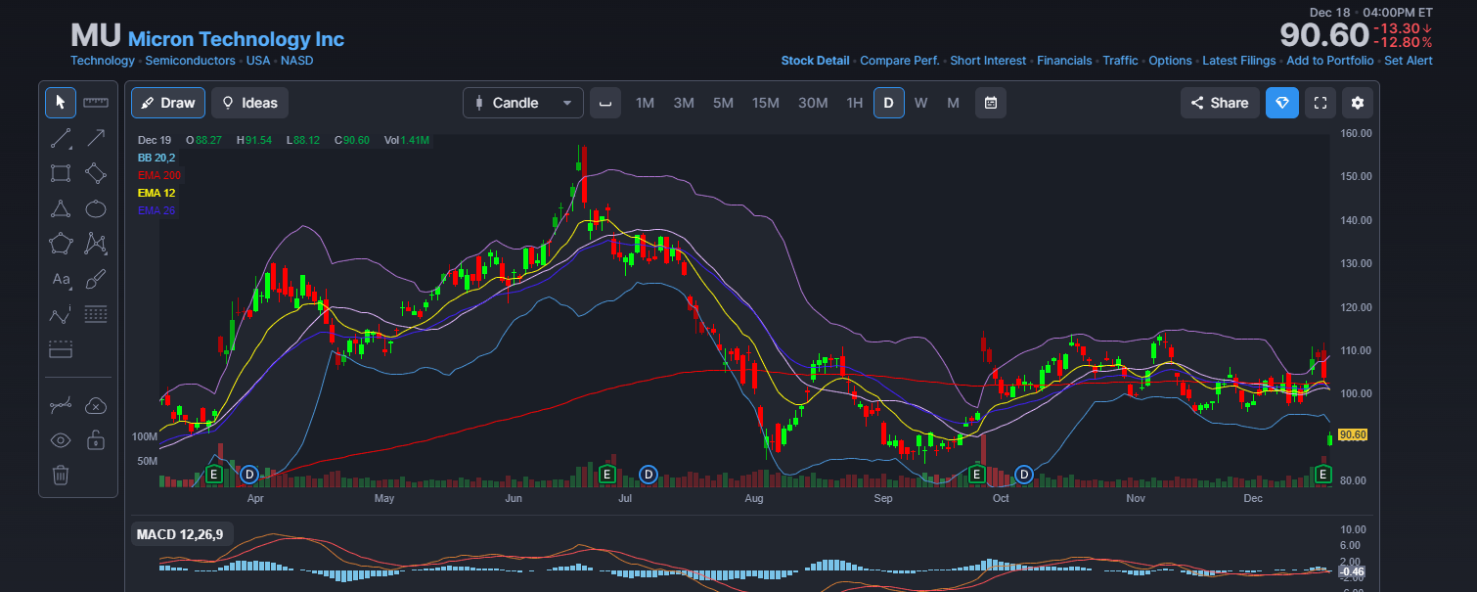Enter fullscreen chart mode

pos(1320,103)
